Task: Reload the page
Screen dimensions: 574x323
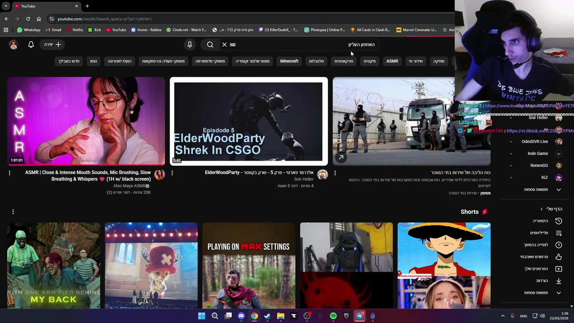Action: [x=28, y=19]
